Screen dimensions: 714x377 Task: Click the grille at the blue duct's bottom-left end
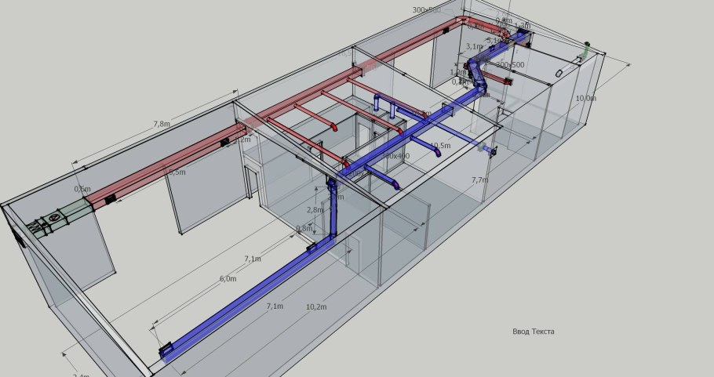tap(166, 350)
